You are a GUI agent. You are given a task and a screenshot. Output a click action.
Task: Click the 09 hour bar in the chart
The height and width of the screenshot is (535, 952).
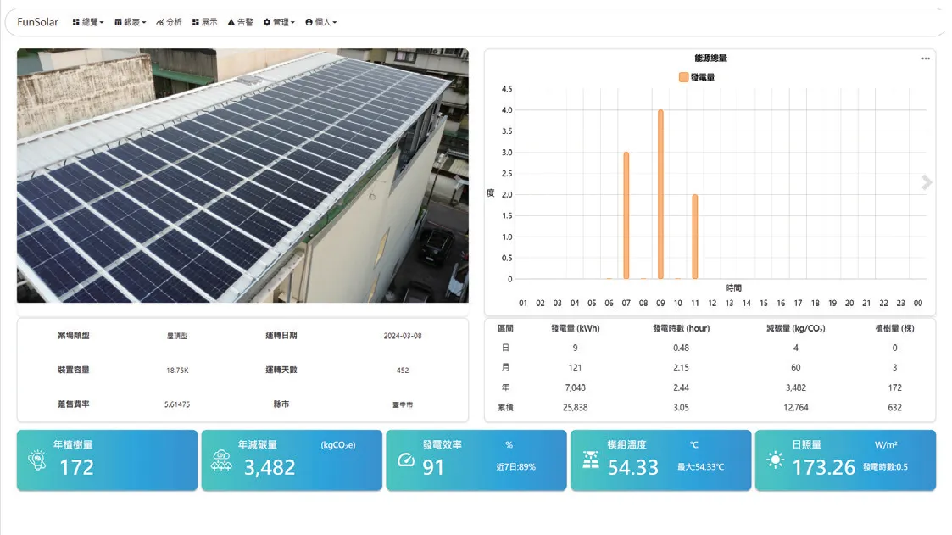(x=660, y=194)
